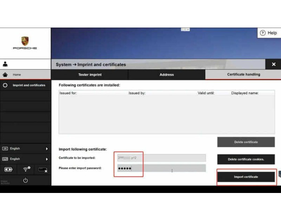The width and height of the screenshot is (281, 221).
Task: Click the disconnected vehicle interface icon
Action: 42,170
